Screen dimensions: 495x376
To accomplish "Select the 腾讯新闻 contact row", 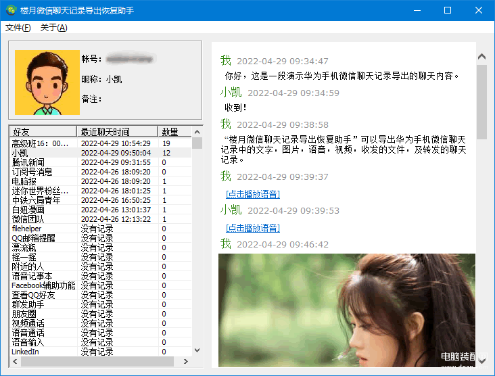I will click(x=28, y=162).
